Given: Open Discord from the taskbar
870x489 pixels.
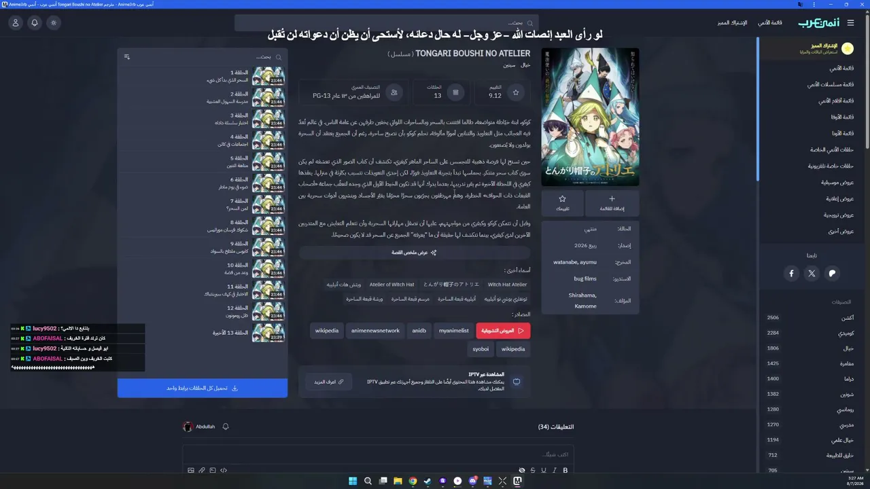Looking at the screenshot, I should [x=472, y=481].
